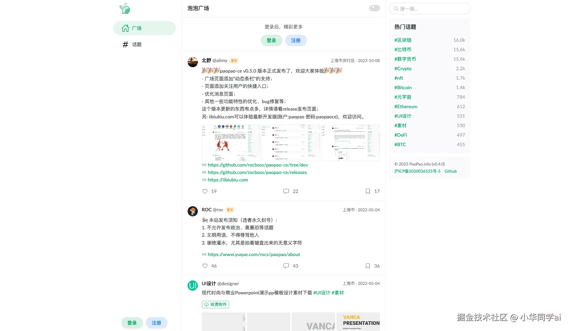Image resolution: width=570 pixels, height=331 pixels.
Task: Click the 收费附件 paid attachment tag
Action: tap(215, 305)
